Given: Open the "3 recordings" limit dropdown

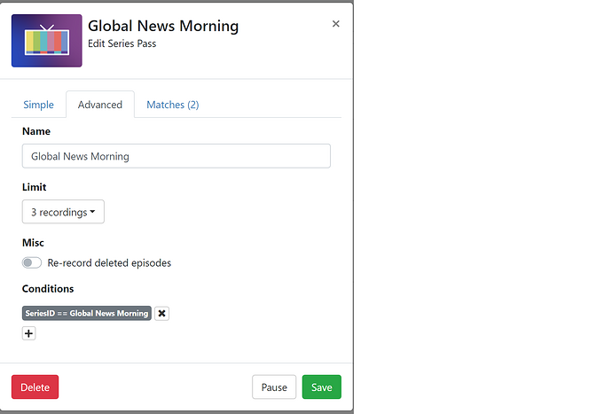Looking at the screenshot, I should coord(63,212).
